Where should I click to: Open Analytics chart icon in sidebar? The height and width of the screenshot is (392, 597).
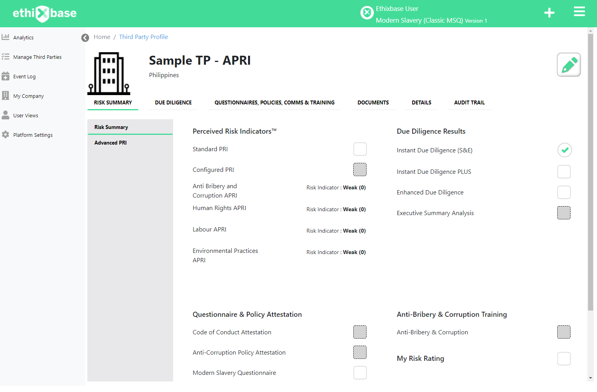coord(5,37)
